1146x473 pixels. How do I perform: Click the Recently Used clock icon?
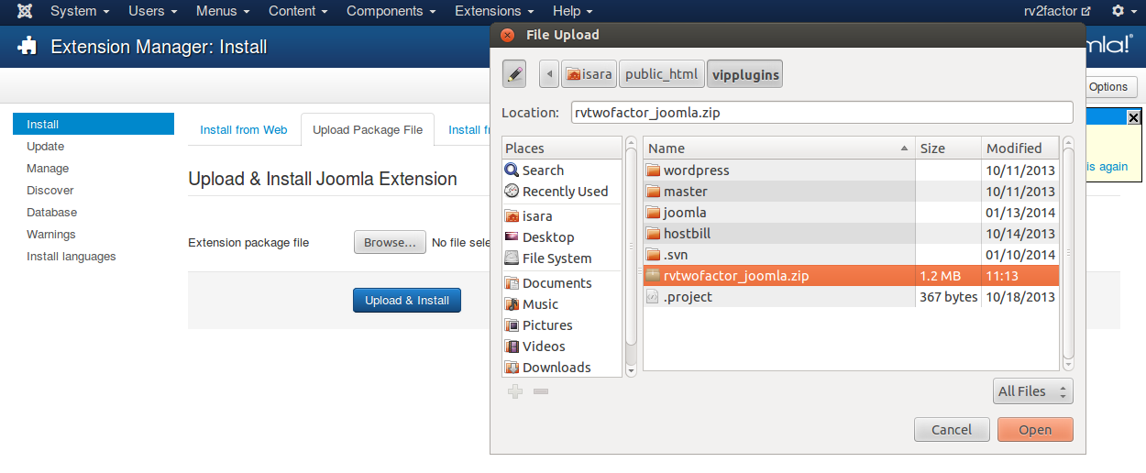pos(512,192)
